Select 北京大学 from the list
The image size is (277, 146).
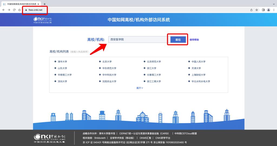(107, 62)
